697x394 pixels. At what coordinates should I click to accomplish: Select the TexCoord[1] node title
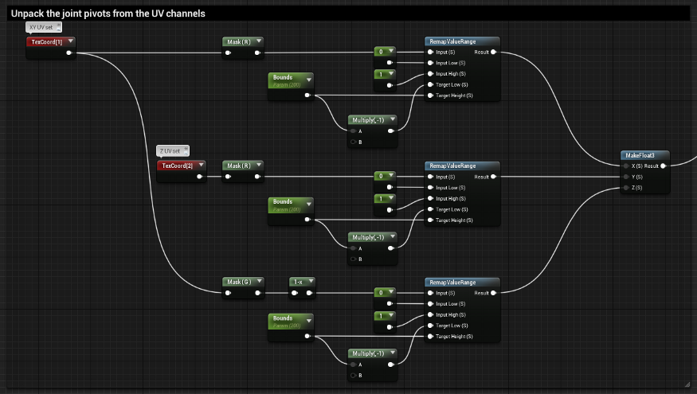47,41
